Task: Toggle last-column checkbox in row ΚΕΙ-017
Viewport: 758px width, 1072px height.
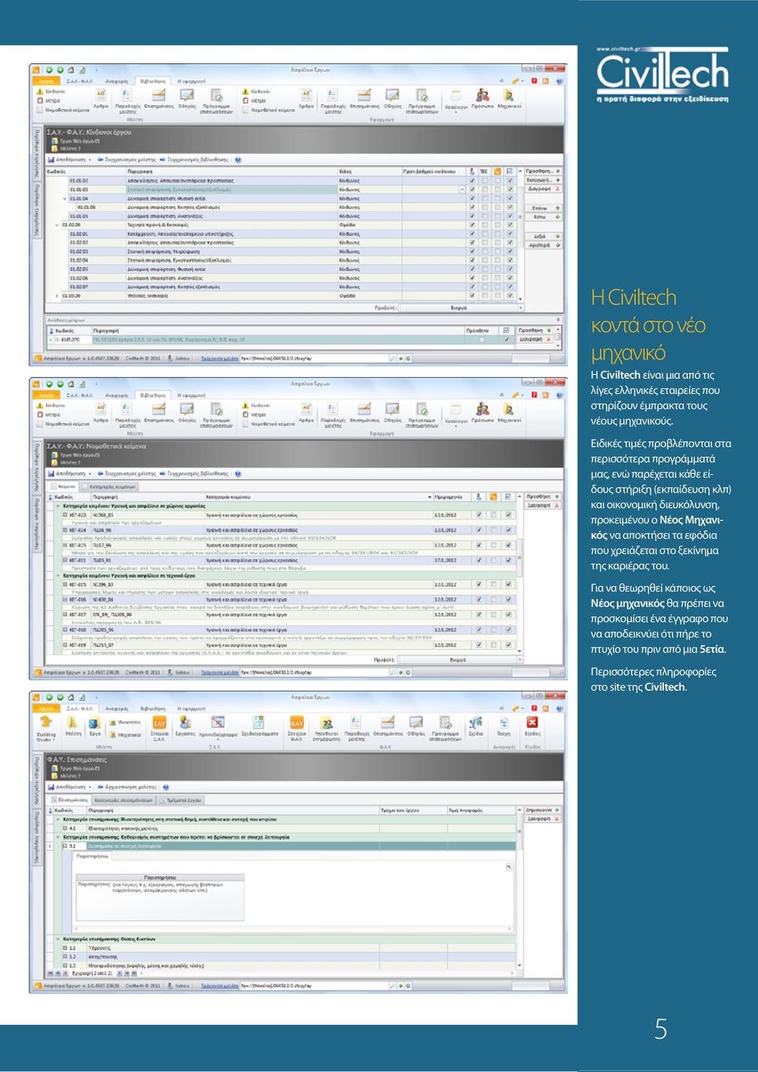Action: (508, 614)
